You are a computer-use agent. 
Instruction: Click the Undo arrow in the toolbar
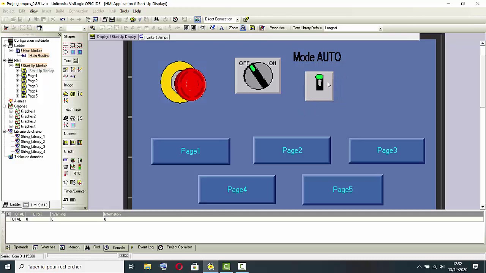[63, 19]
